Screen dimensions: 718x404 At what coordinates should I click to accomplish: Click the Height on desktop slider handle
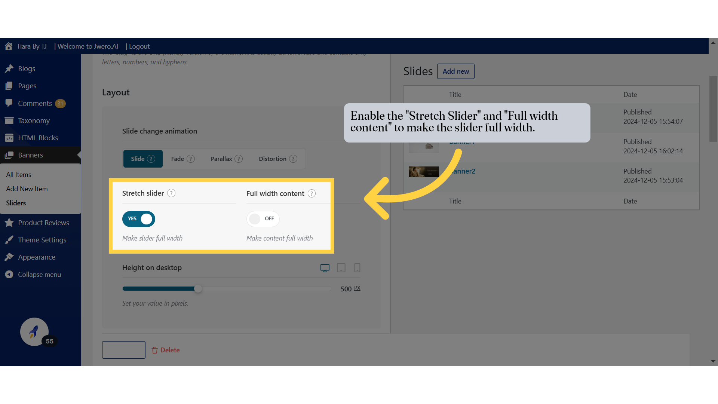(198, 288)
